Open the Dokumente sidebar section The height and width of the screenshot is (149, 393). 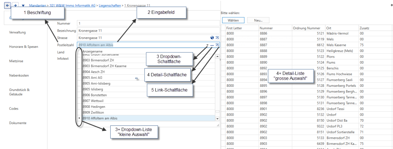tap(18, 123)
